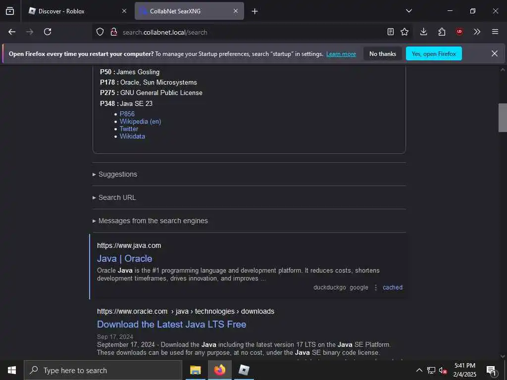Click the scrollbar down arrow

pos(503,356)
